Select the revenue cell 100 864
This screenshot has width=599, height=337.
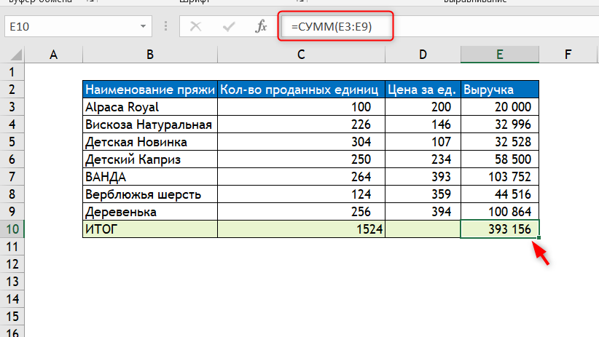pyautogui.click(x=500, y=211)
